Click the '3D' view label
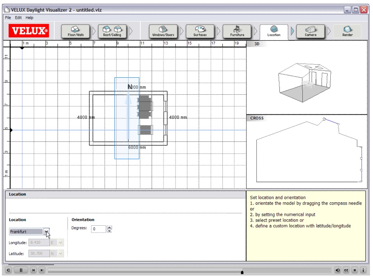Image resolution: width=373 pixels, height=277 pixels. (257, 44)
